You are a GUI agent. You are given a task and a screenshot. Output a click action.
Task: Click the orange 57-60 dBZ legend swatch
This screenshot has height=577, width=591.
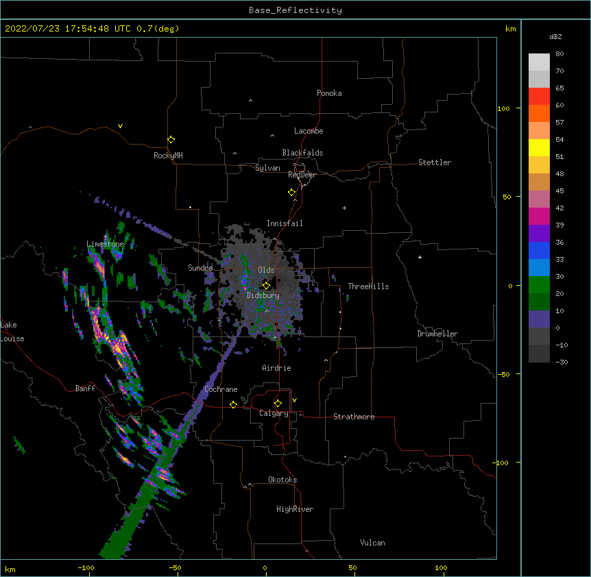pyautogui.click(x=539, y=113)
